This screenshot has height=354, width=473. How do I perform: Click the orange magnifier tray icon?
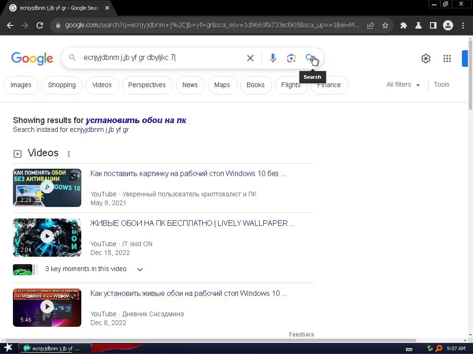click(439, 348)
